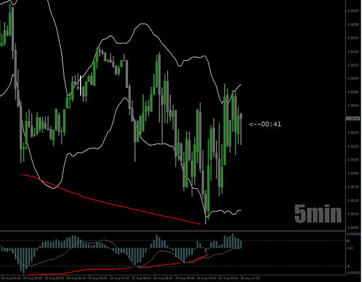Click the 1.36225 price axis label
This screenshot has height=282, width=362.
pos(353,133)
